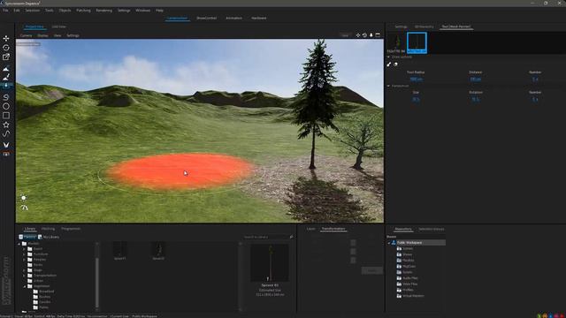Select the move tool in left toolbar
Screen dimensions: 566x318
(x=6, y=38)
